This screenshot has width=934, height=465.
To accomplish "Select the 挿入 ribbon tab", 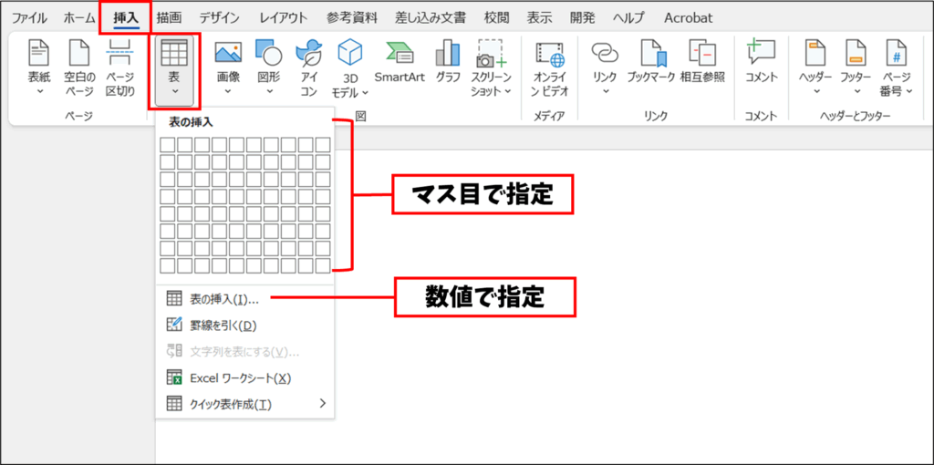I will [x=126, y=18].
